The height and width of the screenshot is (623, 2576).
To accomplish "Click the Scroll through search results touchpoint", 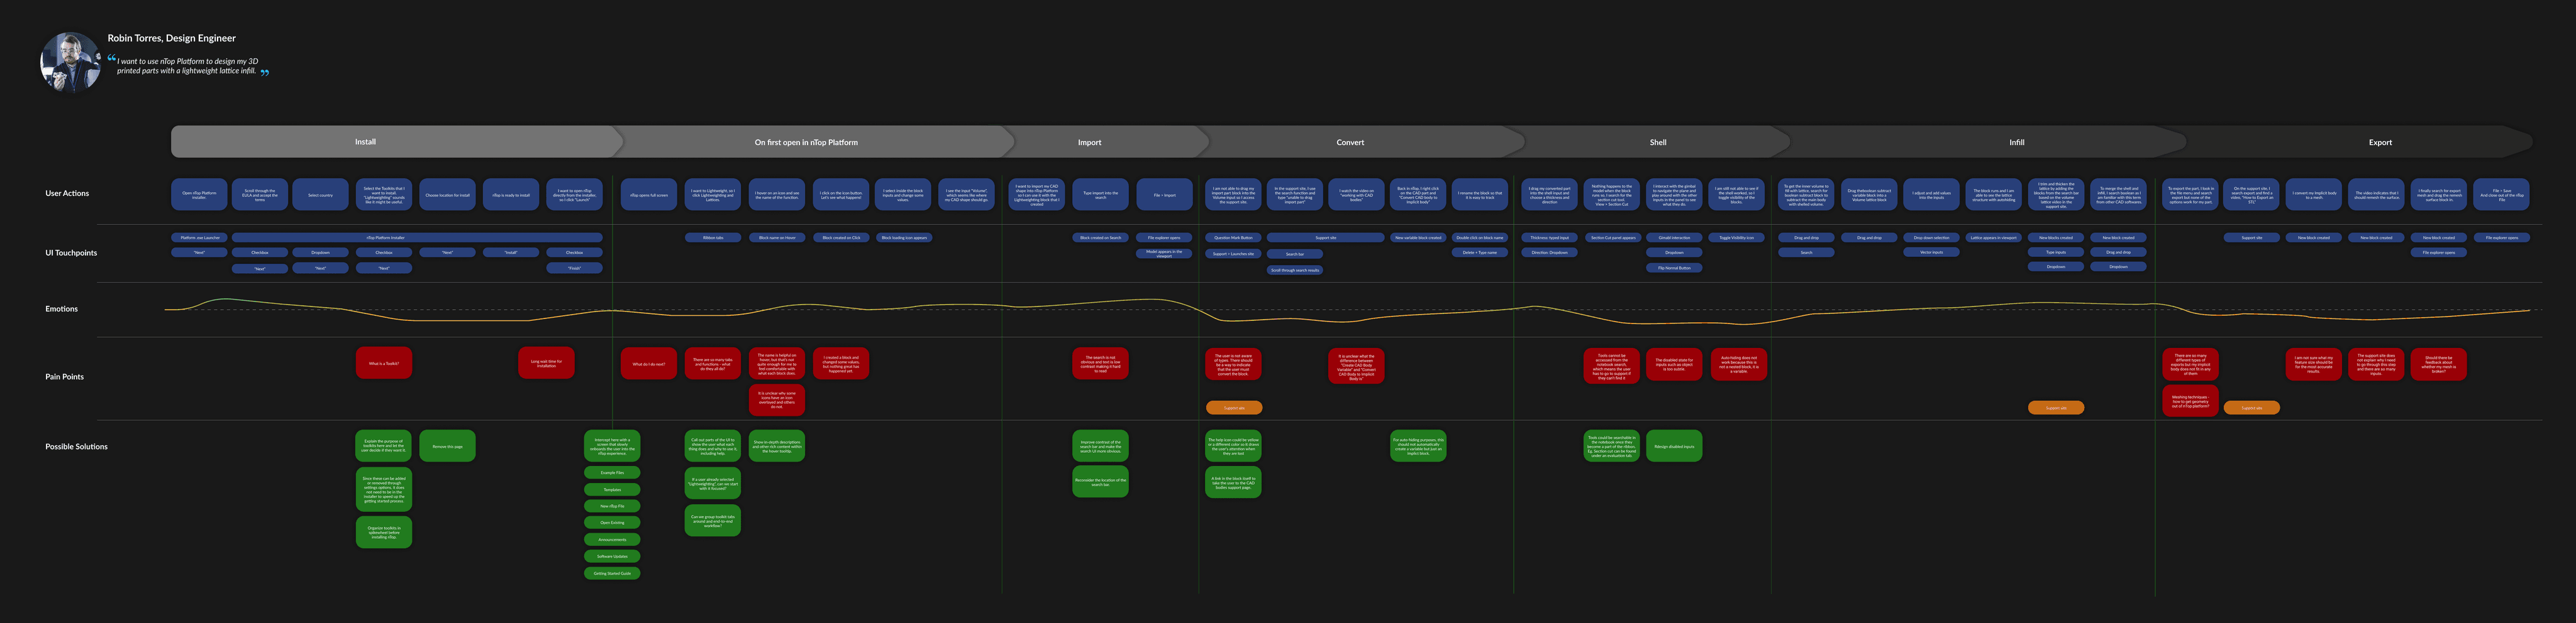I will point(1294,269).
